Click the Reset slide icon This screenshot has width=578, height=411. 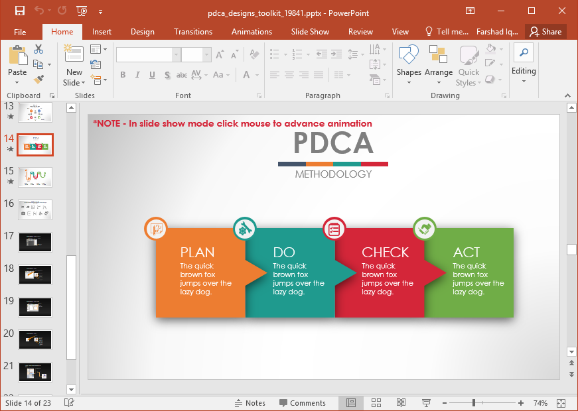pyautogui.click(x=96, y=64)
